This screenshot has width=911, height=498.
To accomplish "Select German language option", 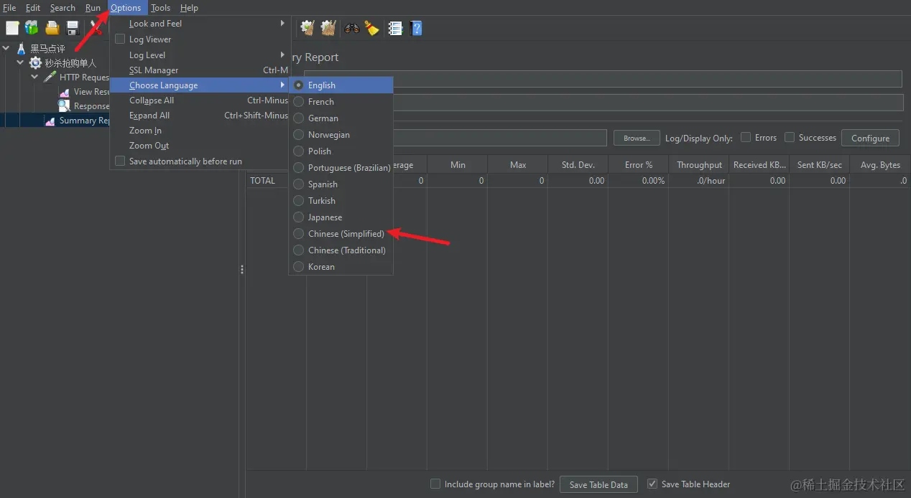I will coord(341,118).
